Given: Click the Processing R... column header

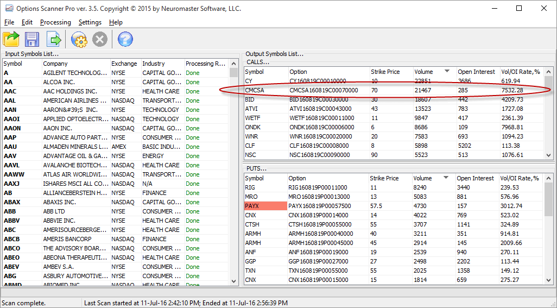Looking at the screenshot, I should 206,64.
